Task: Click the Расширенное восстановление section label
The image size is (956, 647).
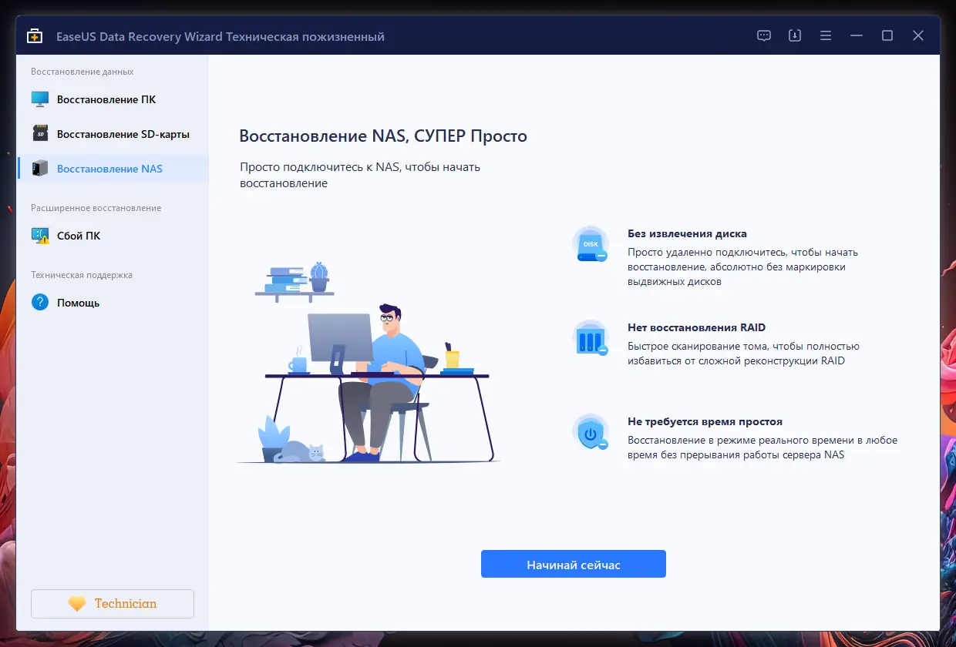Action: (96, 208)
